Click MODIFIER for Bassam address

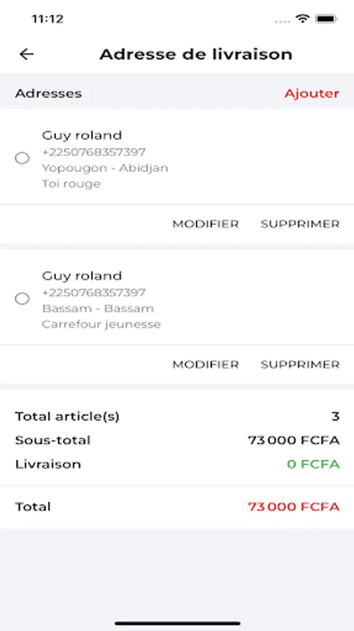[206, 364]
